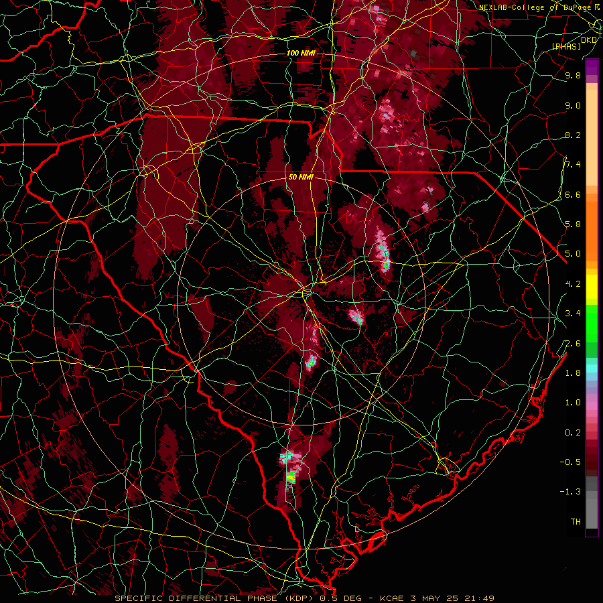Screen dimensions: 603x603
Task: Click the cyan segment of the color bar
Action: pos(592,368)
